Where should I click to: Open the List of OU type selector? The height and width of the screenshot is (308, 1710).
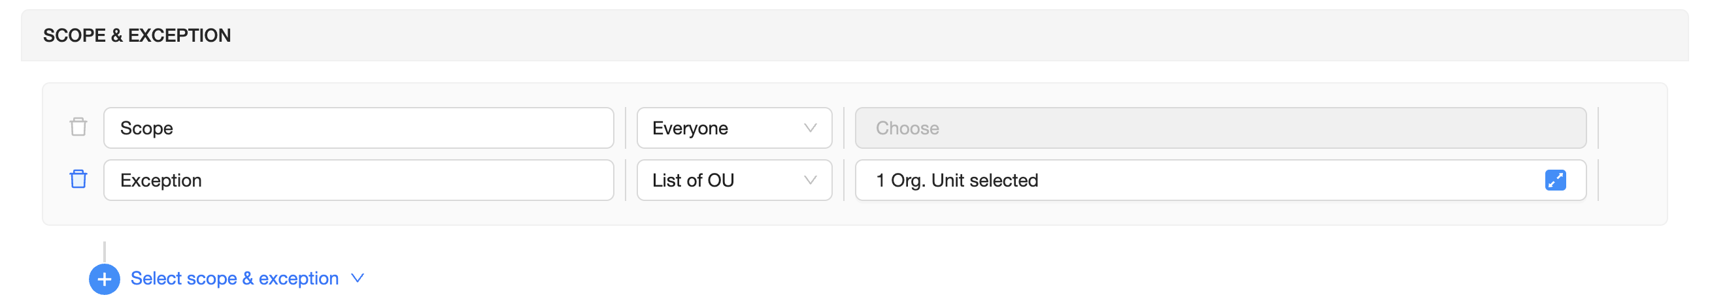733,180
